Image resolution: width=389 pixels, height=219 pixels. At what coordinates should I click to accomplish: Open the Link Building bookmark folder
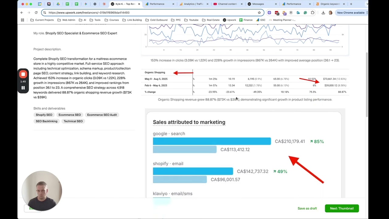point(132,20)
